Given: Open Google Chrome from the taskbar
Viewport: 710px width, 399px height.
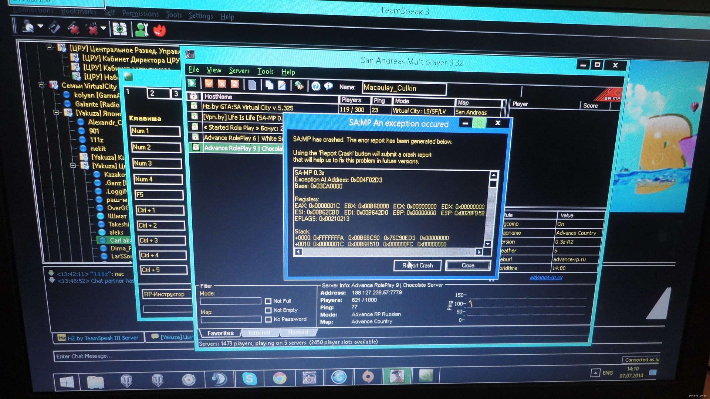Looking at the screenshot, I should tap(280, 378).
